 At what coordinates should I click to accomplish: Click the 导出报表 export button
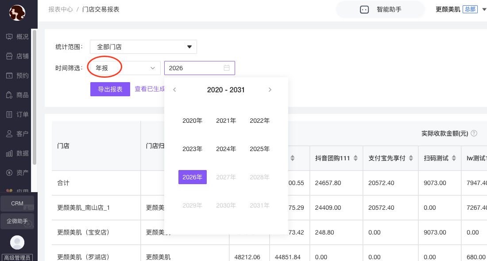click(x=110, y=89)
